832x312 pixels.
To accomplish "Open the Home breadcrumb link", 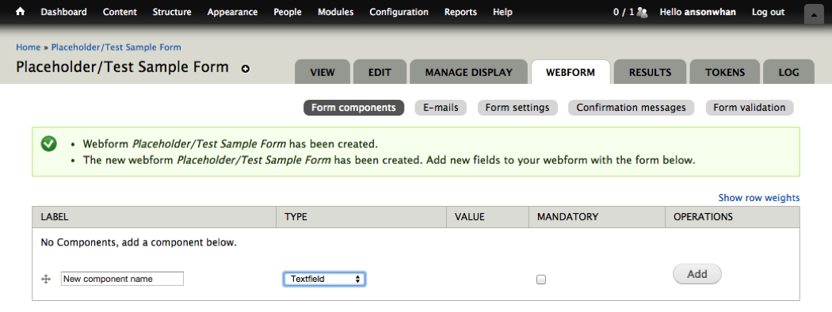I will click(28, 48).
